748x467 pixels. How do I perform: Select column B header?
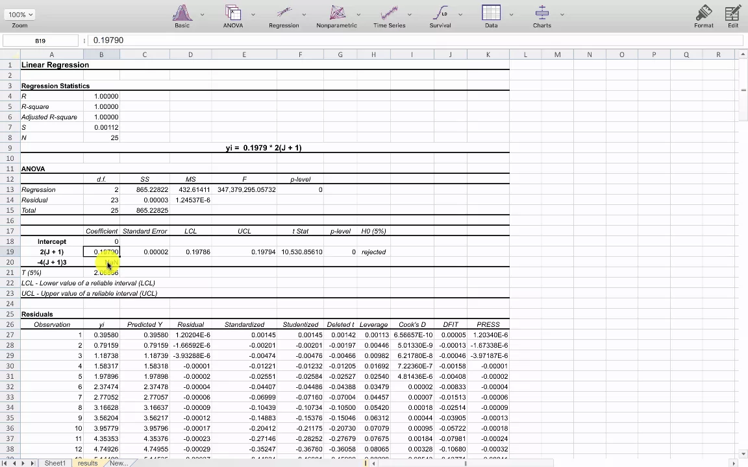click(x=101, y=54)
